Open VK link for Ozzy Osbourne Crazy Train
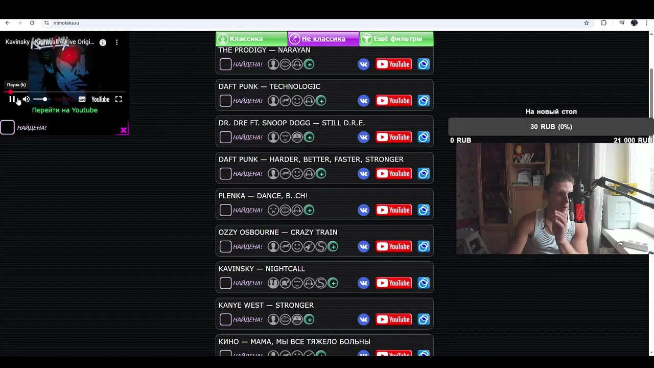Image resolution: width=654 pixels, height=368 pixels. [363, 246]
